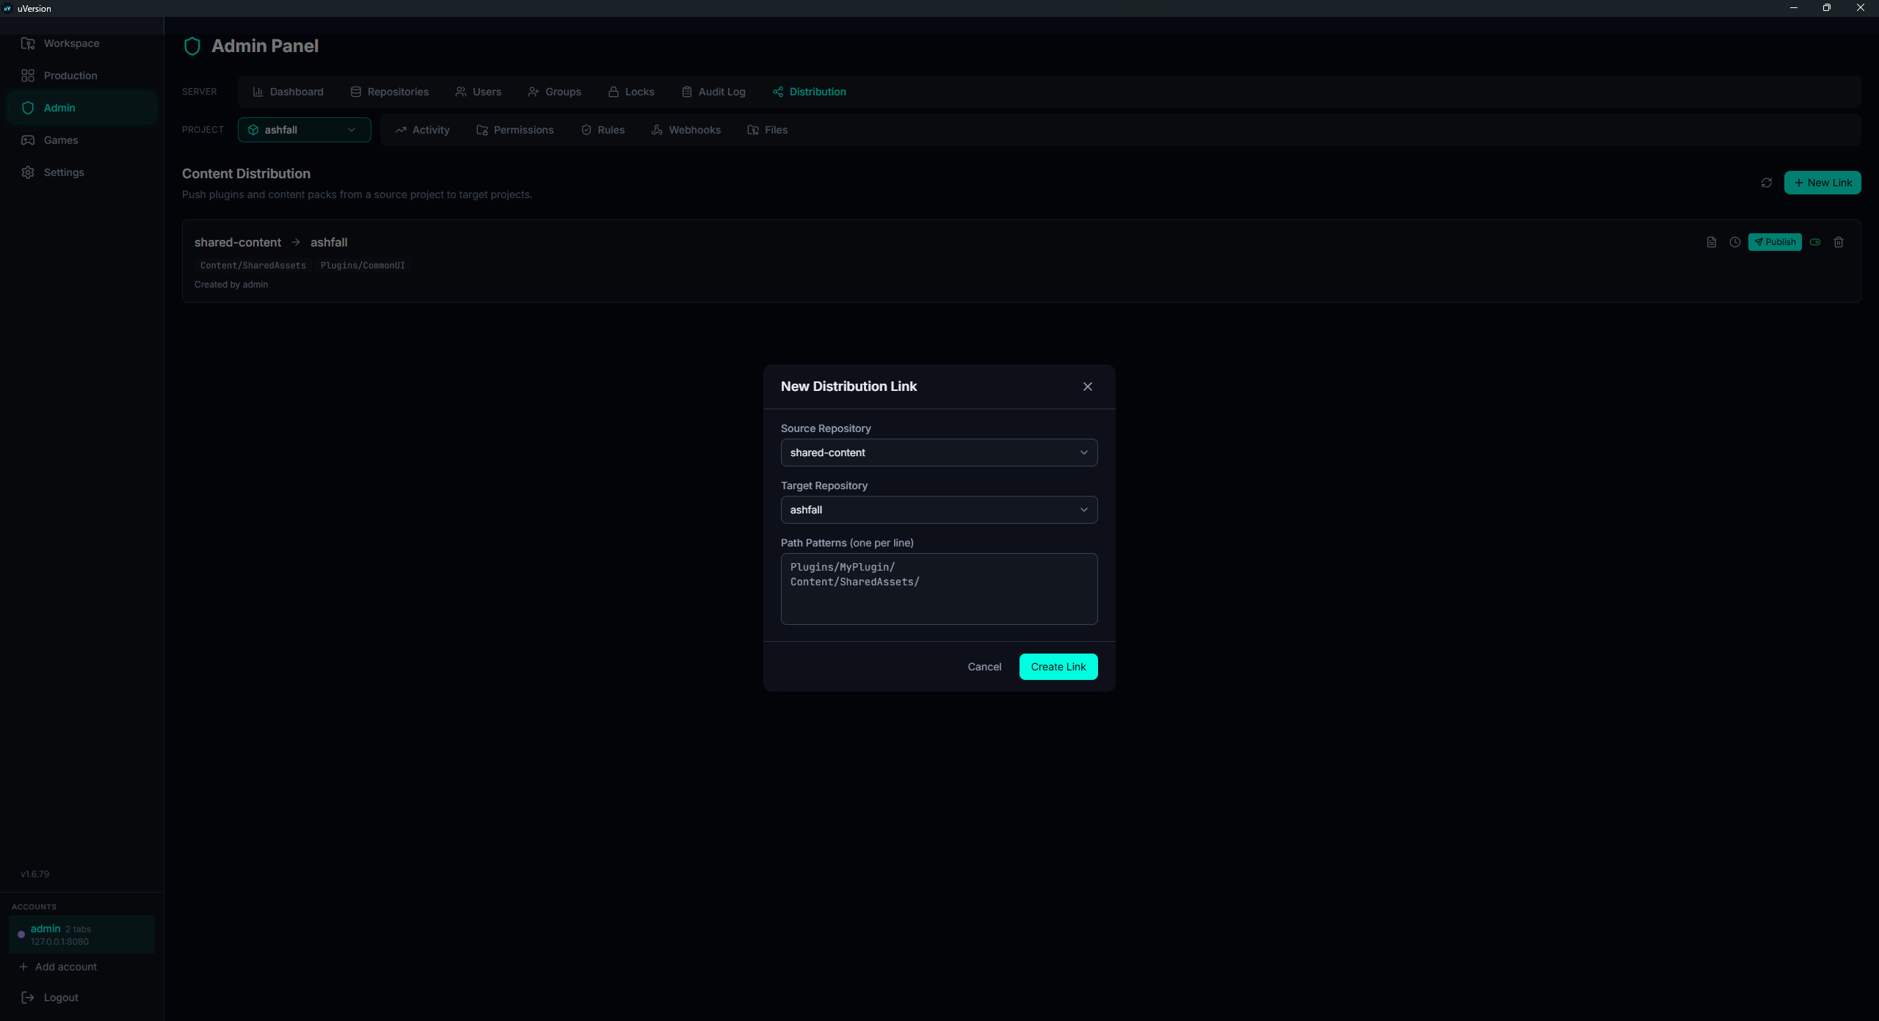Screen dimensions: 1879x1021
Task: Open the Games sidebar section
Action: tap(81, 140)
